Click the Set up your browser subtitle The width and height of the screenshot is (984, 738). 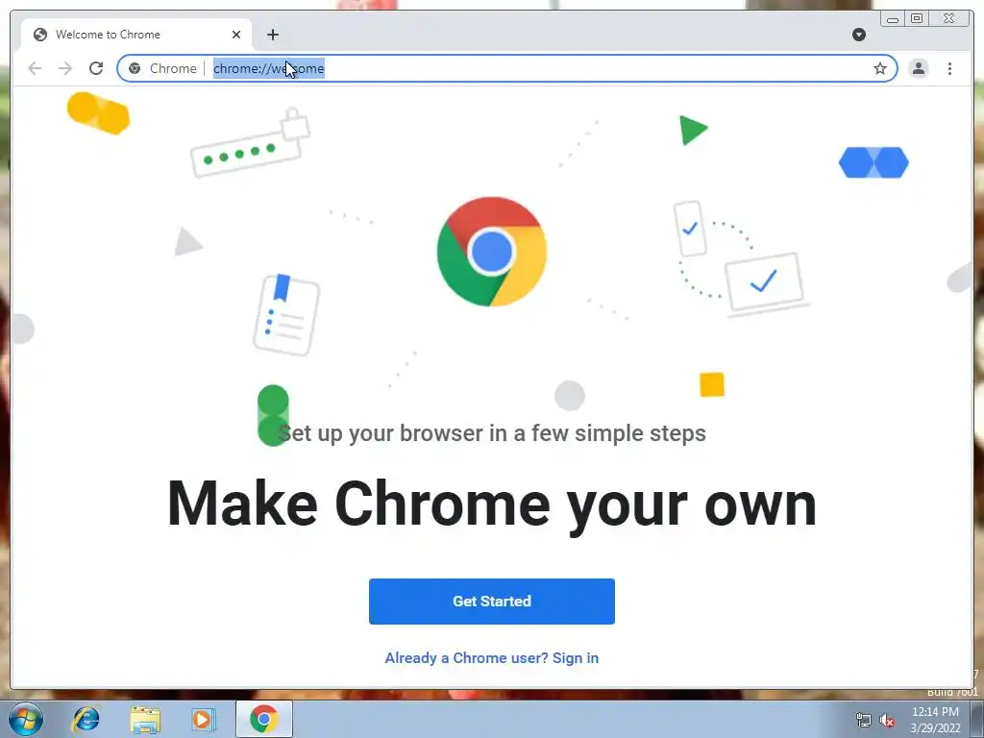[491, 433]
